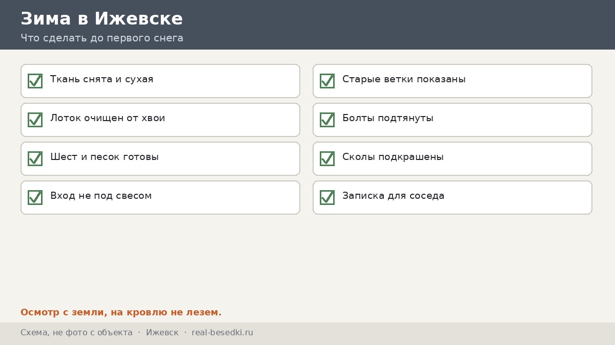Click the text 'Болты подтянуты'
Viewport: 615px width, 345px height.
(x=388, y=119)
